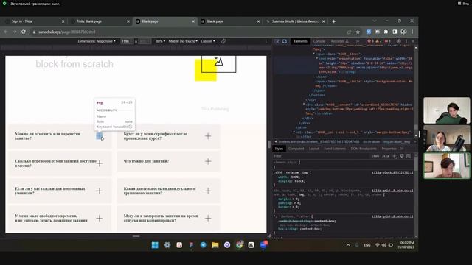Go back with the browser back arrow
The image size is (472, 265).
coord(5,32)
